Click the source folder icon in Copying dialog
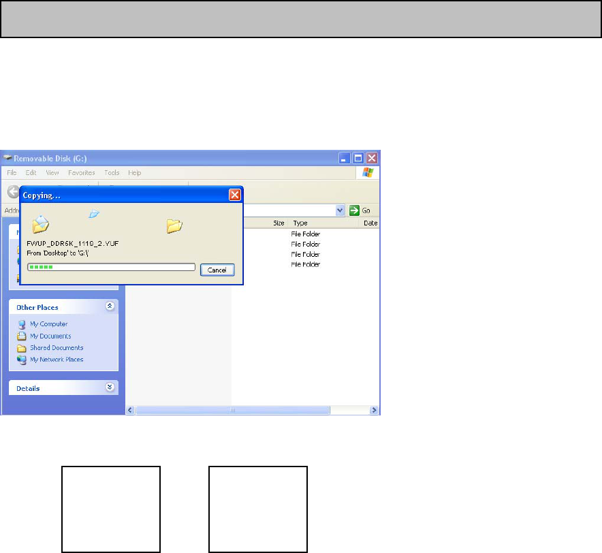 click(x=40, y=225)
